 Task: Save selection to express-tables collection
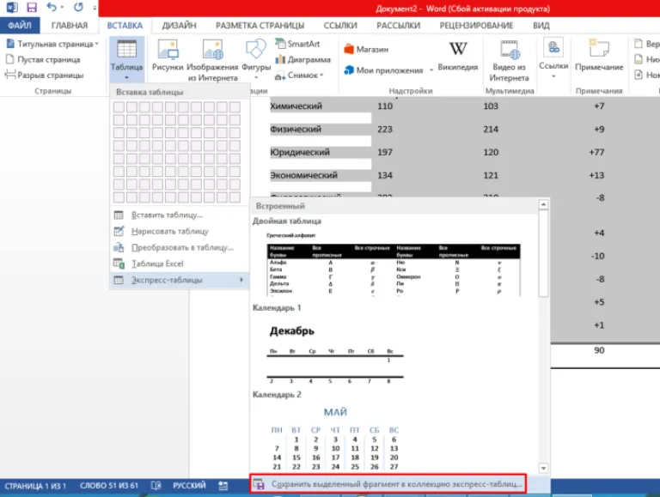[x=388, y=484]
